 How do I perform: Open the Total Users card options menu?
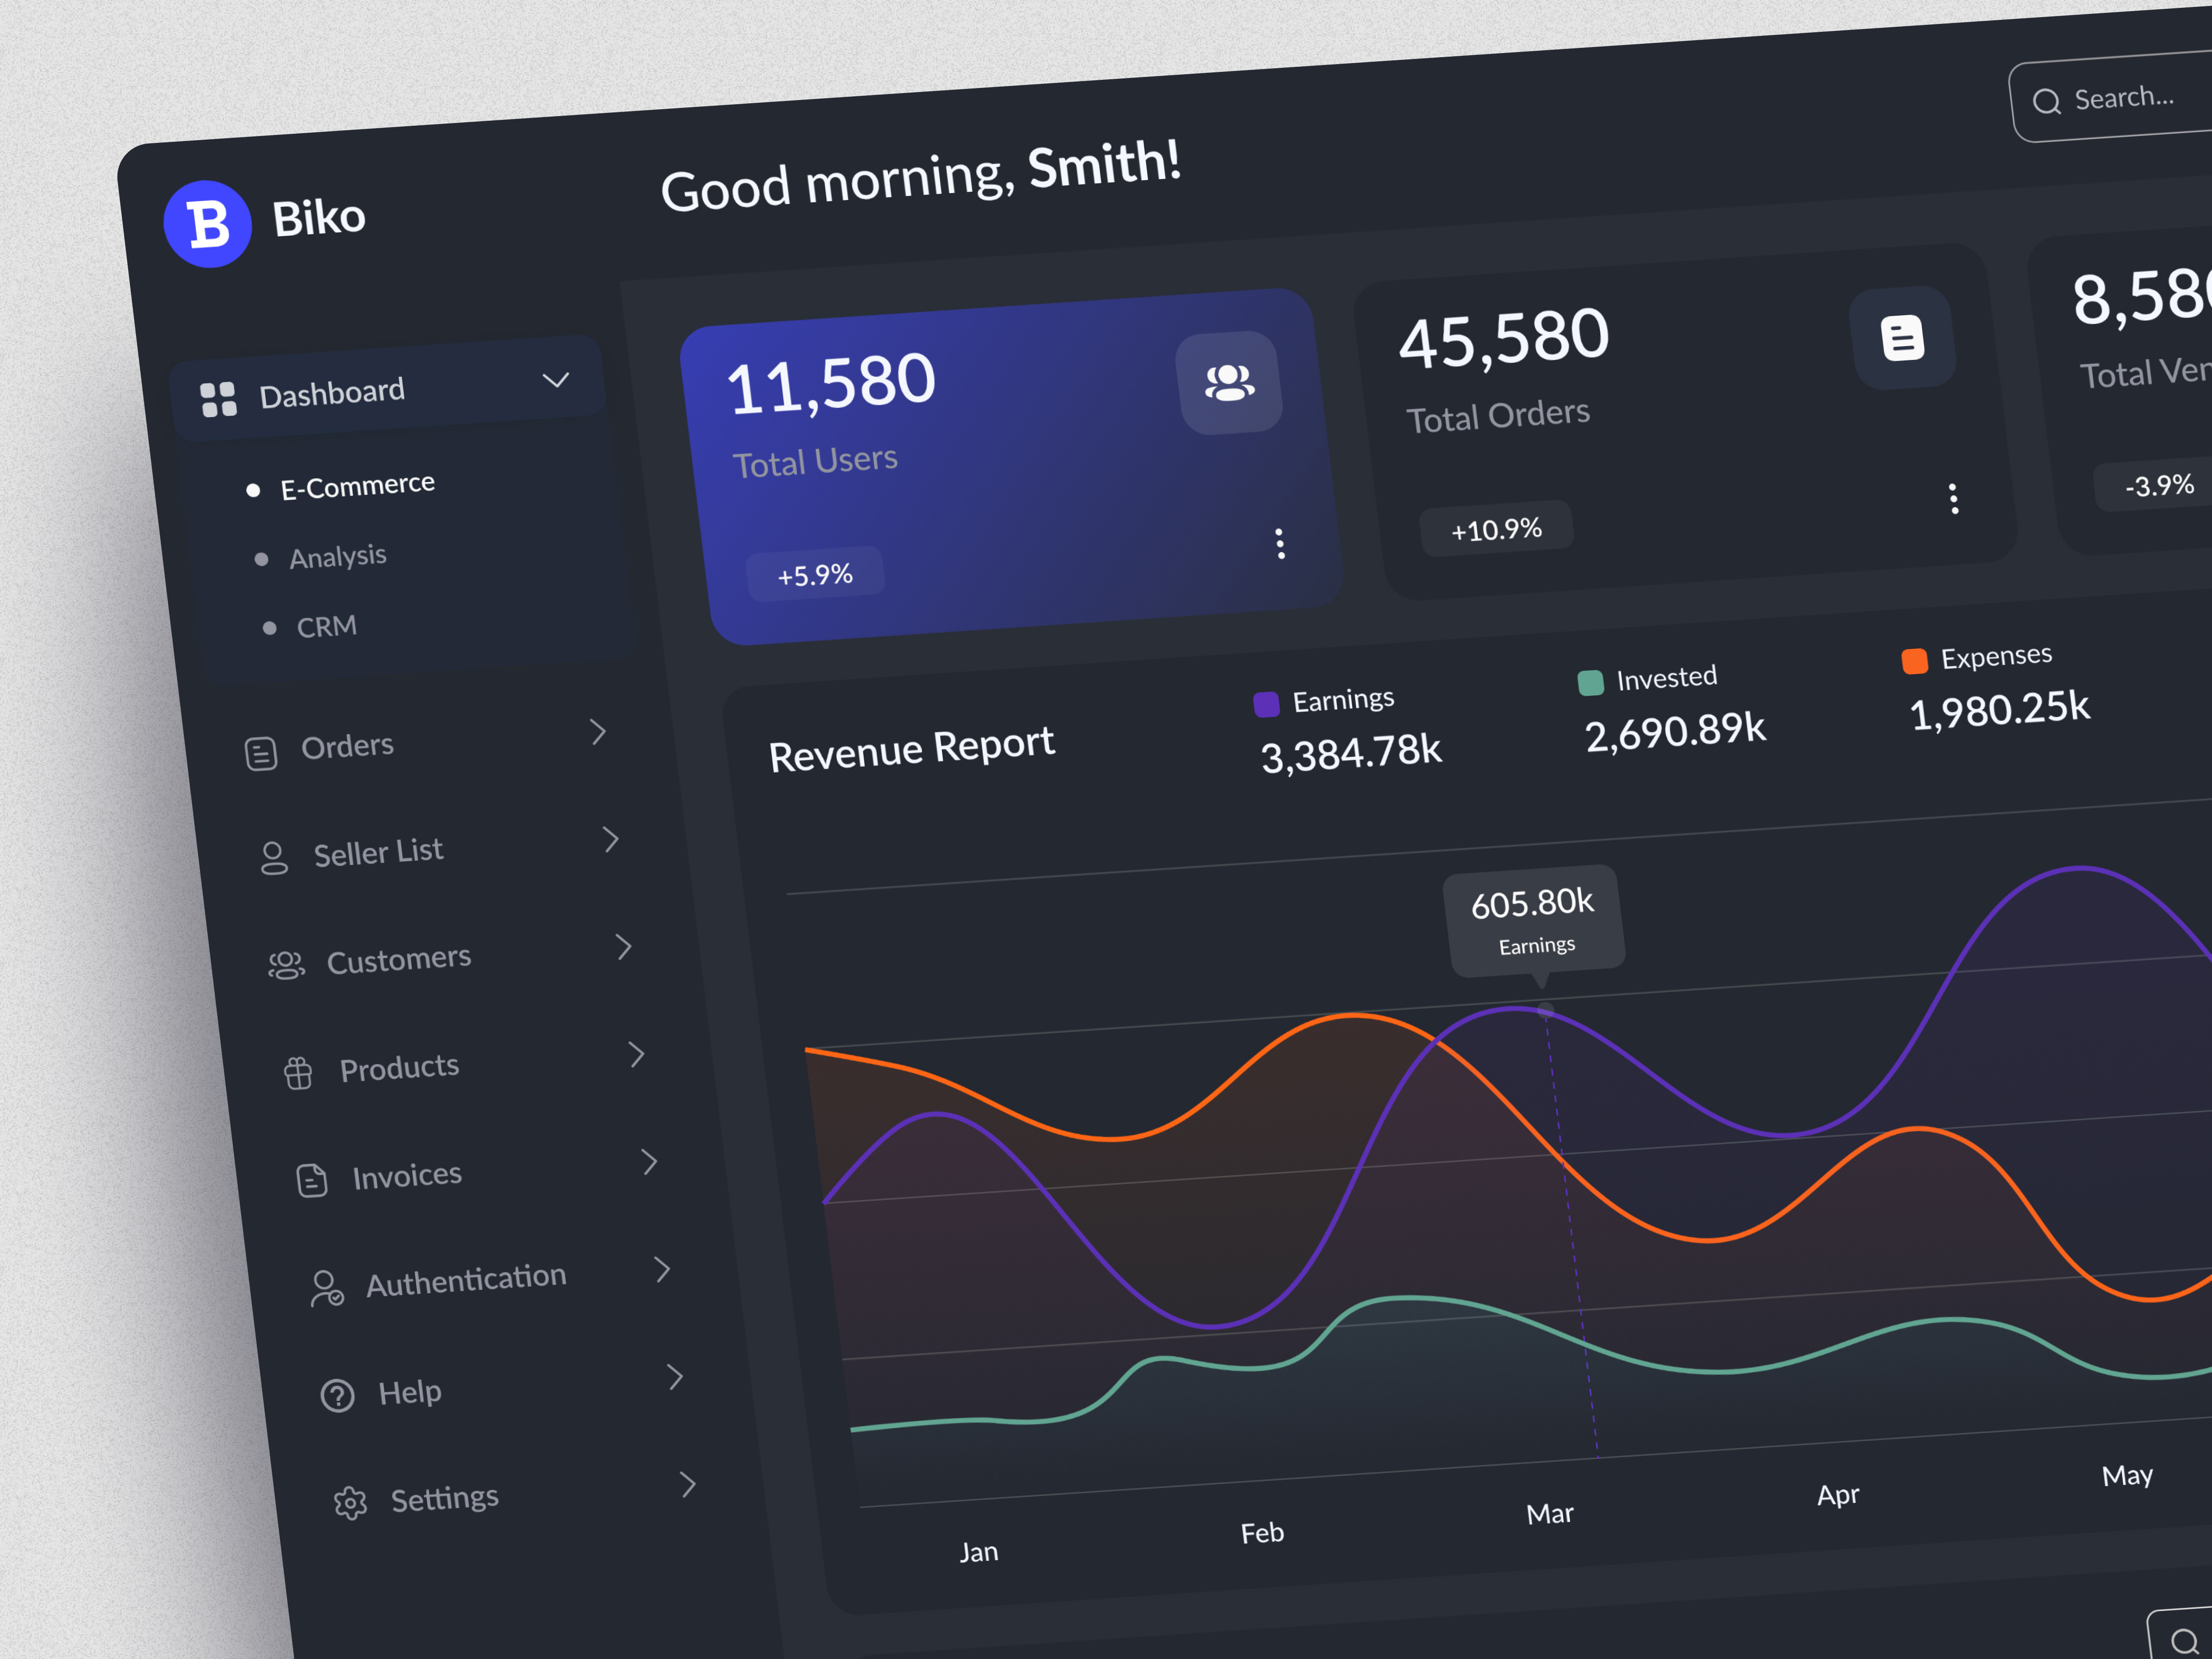(1281, 543)
